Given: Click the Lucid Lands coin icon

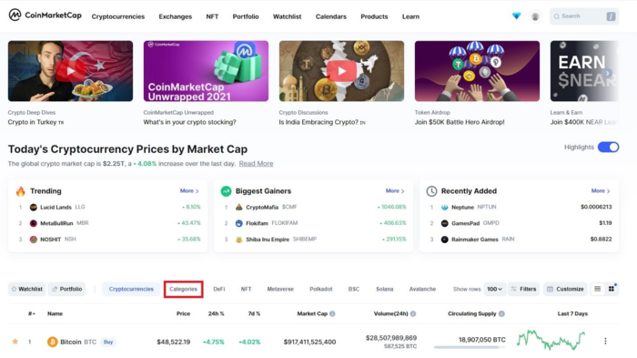Looking at the screenshot, I should click(x=34, y=207).
